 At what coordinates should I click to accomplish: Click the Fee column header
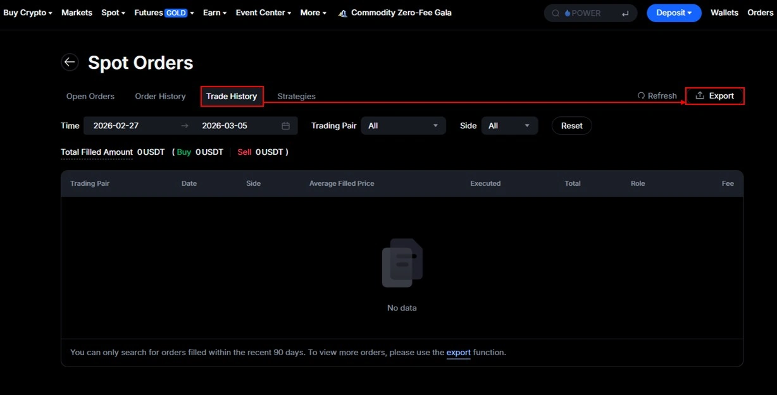coord(728,183)
